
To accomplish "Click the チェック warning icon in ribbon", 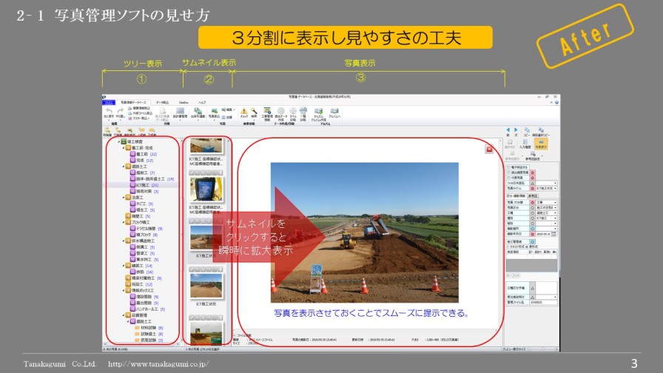I will point(243,111).
